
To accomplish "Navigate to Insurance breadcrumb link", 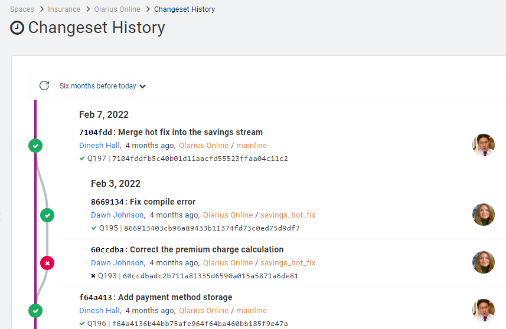I will tap(64, 9).
